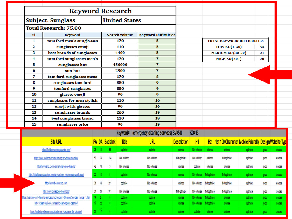Screen dimensions: 292x219
Task: Select the medium KD count 21
Action: 262,53
